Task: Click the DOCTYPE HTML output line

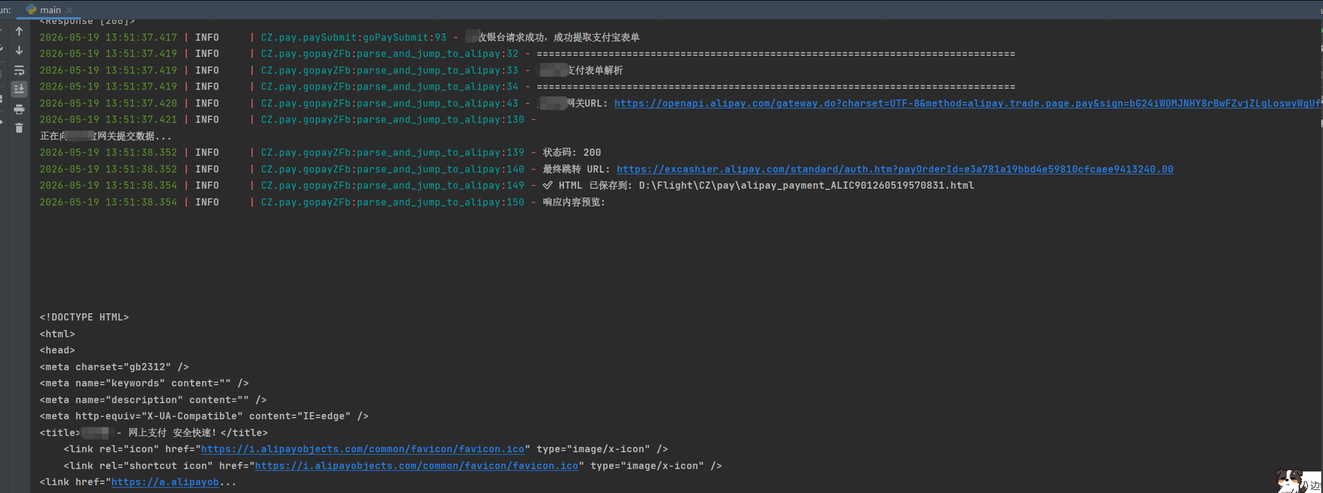Action: coord(84,317)
